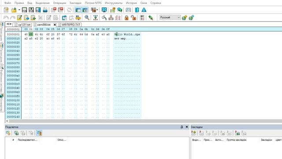Expand the Open file dropdown arrow

19,10
